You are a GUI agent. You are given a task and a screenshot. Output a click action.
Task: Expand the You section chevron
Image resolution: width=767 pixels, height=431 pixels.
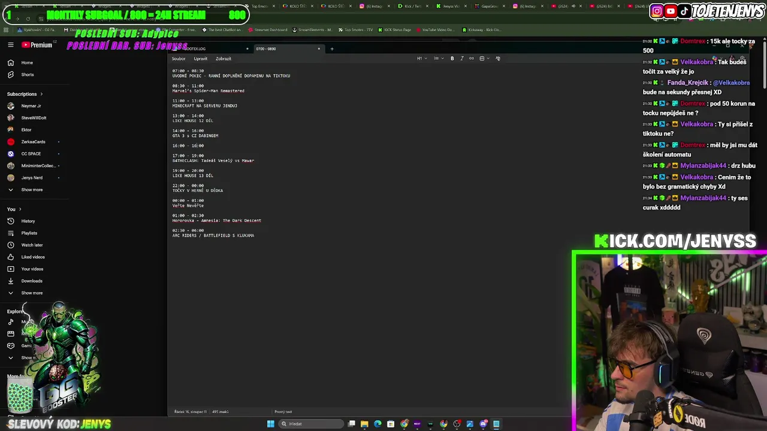tap(20, 209)
